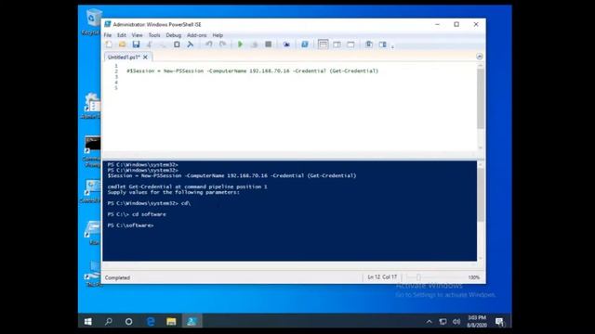Viewport: 595px width, 334px height.
Task: Stop the operation with the square stop icon
Action: pyautogui.click(x=269, y=45)
